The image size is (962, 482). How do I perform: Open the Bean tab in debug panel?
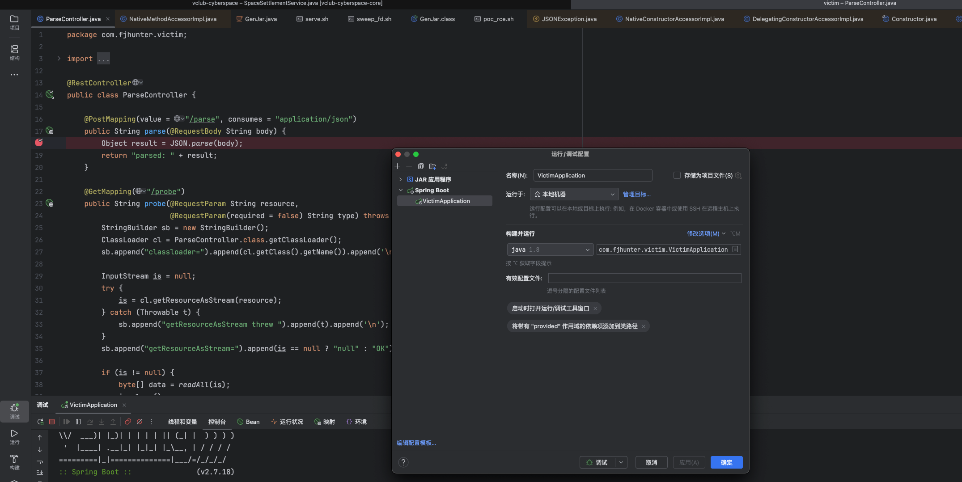[x=248, y=422]
